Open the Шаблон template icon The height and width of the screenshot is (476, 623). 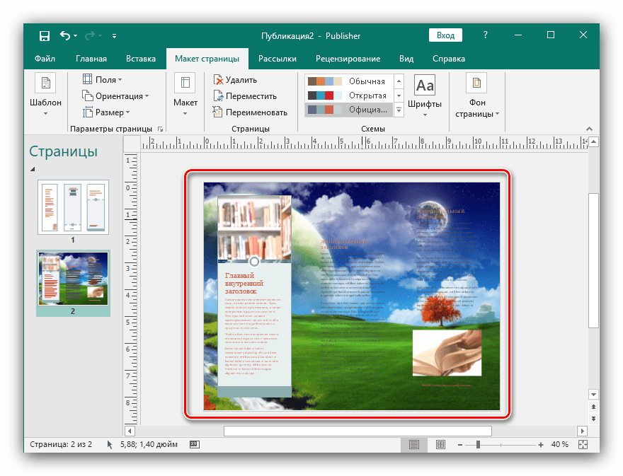tap(45, 83)
